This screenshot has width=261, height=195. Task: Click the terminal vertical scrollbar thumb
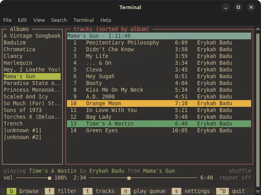coord(258,110)
